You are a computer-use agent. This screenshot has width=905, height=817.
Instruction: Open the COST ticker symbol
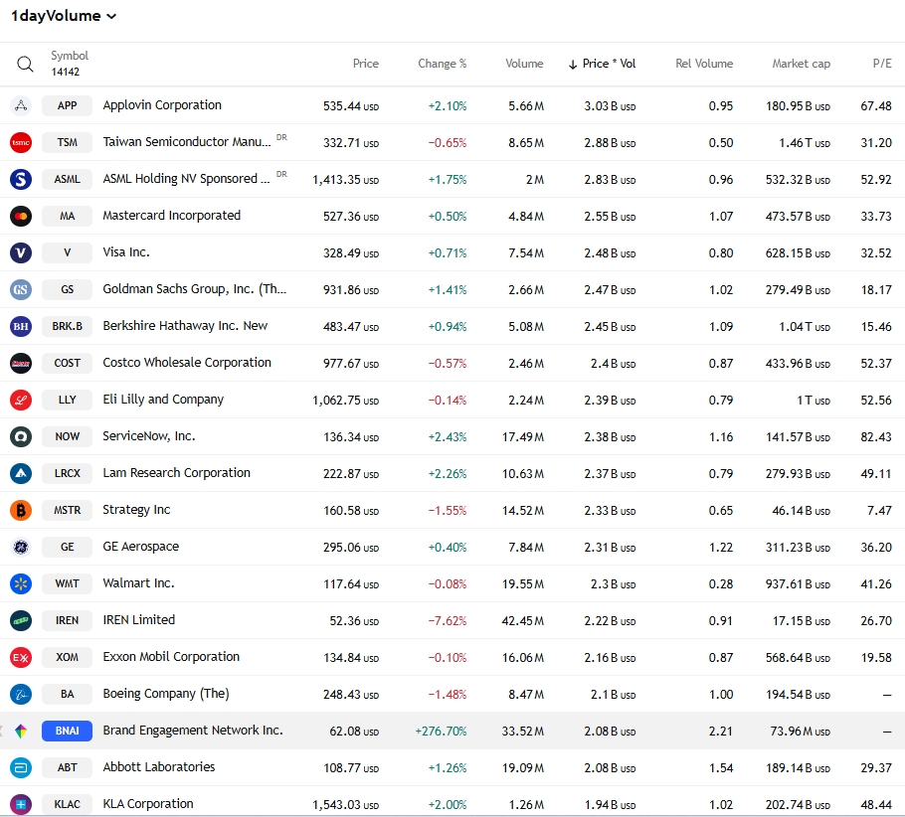tap(67, 364)
